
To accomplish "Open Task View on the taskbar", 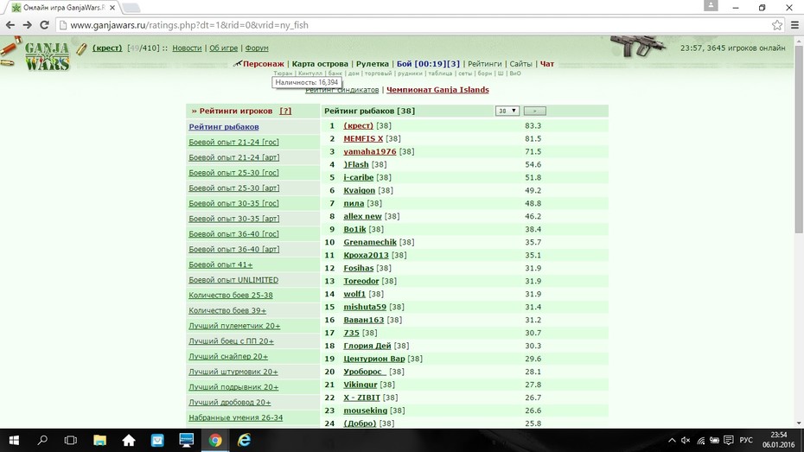I will tap(71, 440).
